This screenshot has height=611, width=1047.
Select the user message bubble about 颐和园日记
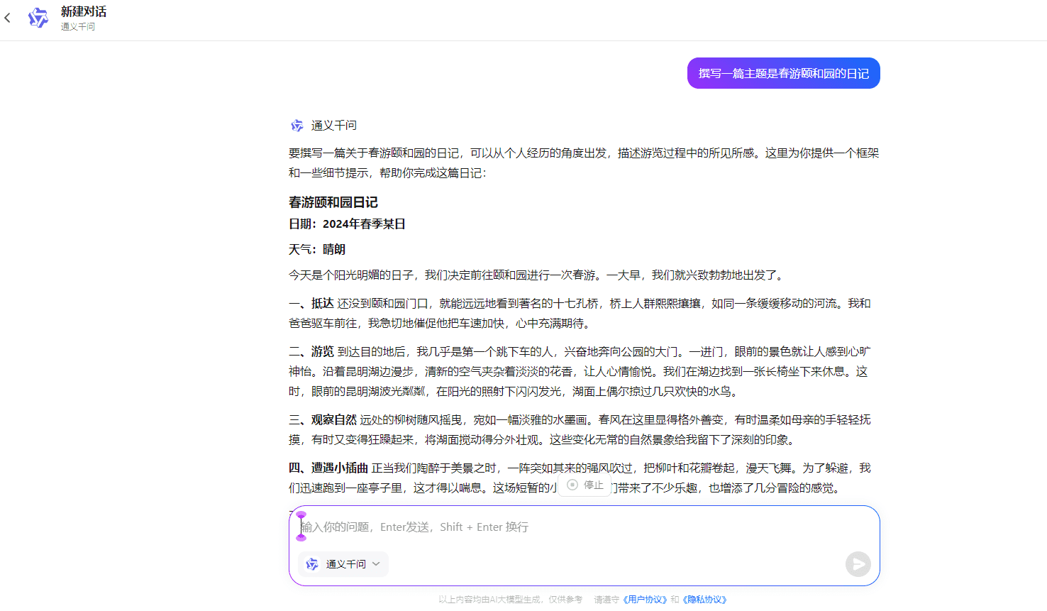[x=783, y=73]
